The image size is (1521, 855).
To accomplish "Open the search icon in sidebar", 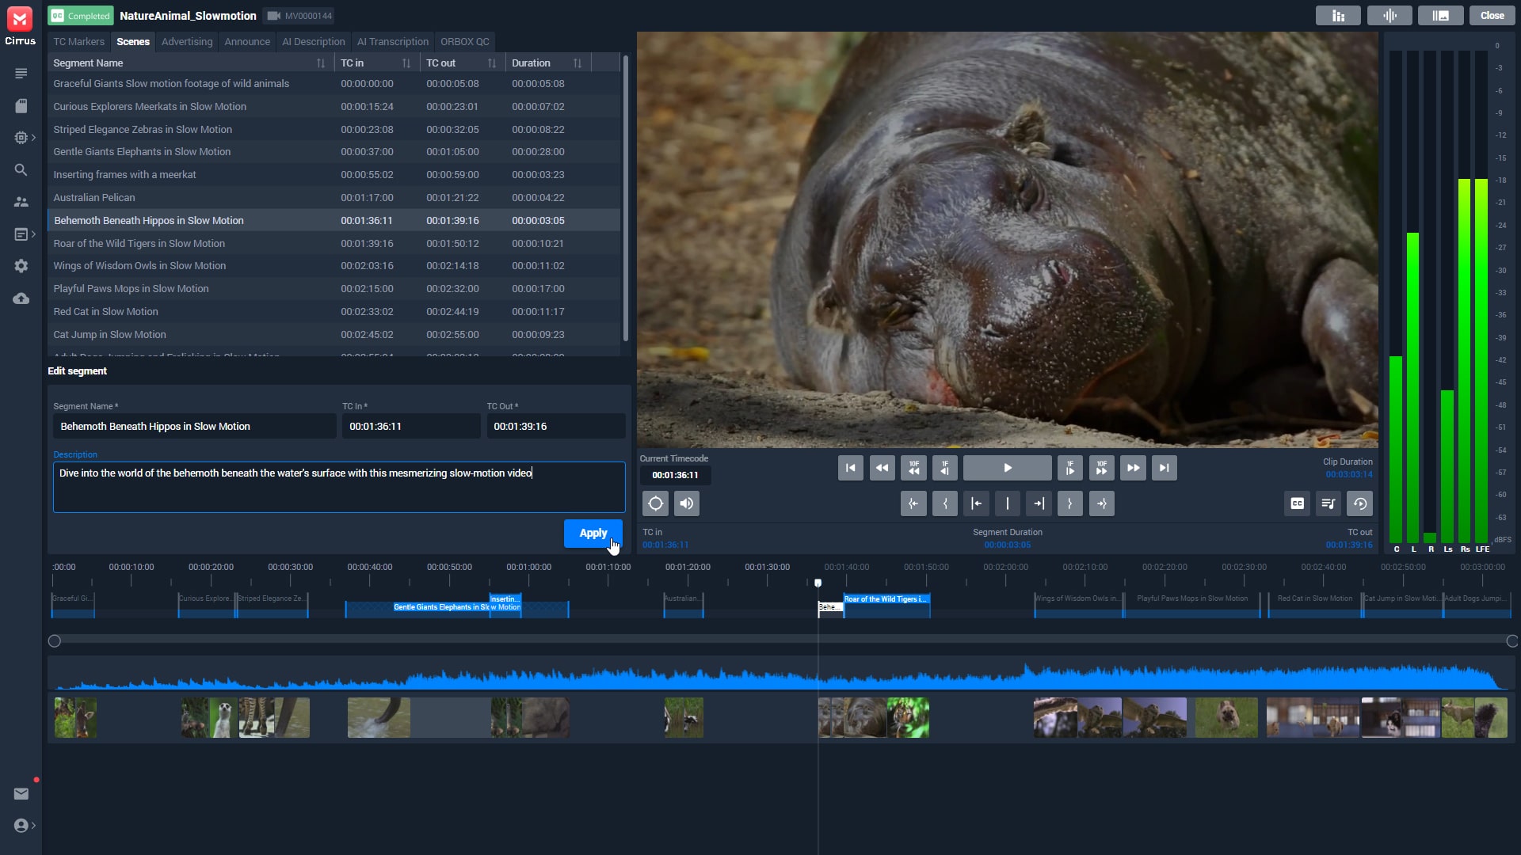I will 21,170.
